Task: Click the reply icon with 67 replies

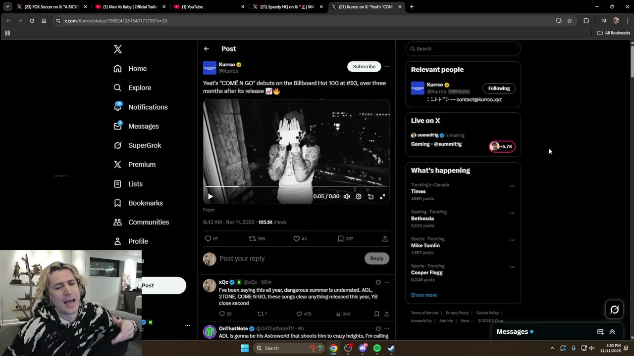Action: [211, 238]
